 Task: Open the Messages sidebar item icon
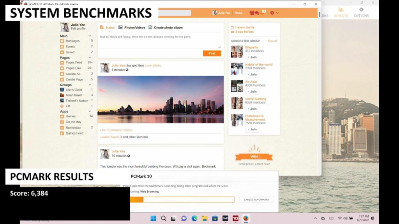(62, 41)
